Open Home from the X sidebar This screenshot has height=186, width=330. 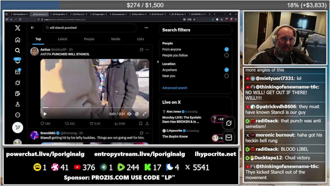(18, 40)
